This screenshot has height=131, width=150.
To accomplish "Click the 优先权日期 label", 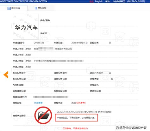I will (x=95, y=91).
